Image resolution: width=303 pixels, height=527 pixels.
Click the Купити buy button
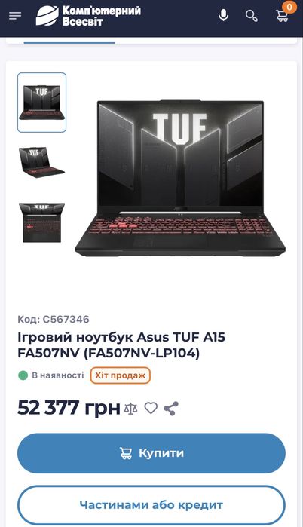point(151,453)
